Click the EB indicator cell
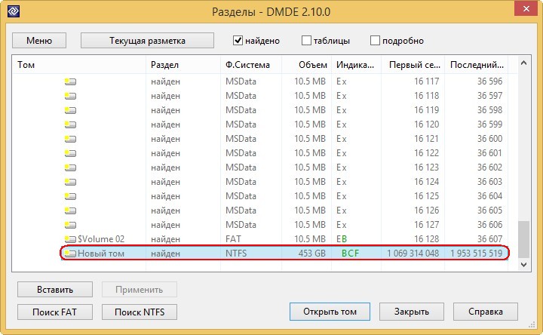Screen dimensions: 543x335 [342, 239]
